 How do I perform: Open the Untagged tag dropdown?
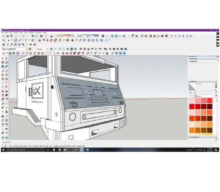pos(47,49)
